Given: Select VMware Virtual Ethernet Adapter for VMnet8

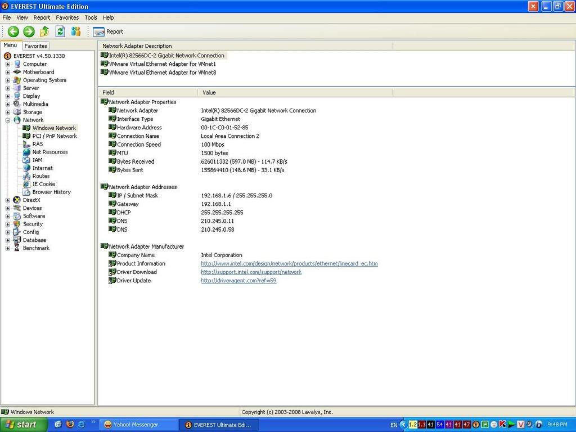Looking at the screenshot, I should click(163, 73).
